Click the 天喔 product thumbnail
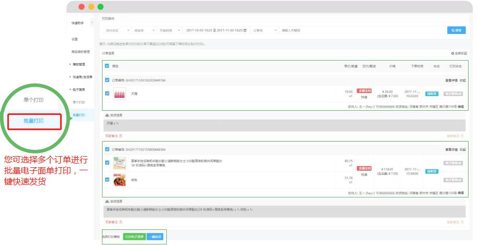 (119, 94)
